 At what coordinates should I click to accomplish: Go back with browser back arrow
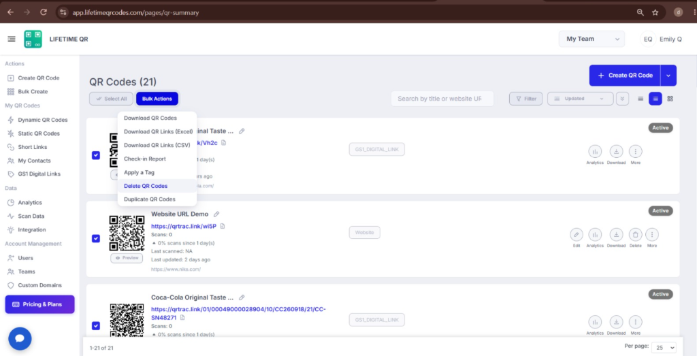point(11,12)
